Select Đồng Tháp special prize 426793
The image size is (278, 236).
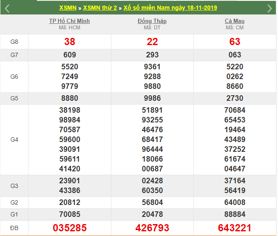coord(152,228)
